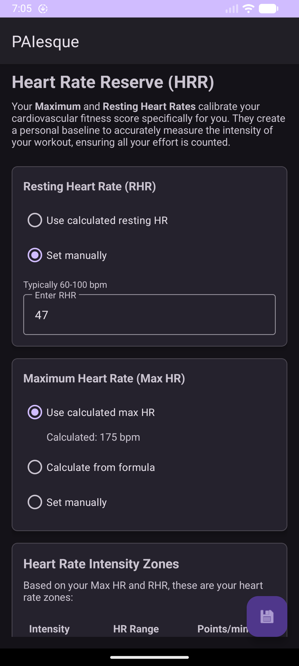Tap the 7:05 clock in status bar
The height and width of the screenshot is (666, 299).
point(22,9)
